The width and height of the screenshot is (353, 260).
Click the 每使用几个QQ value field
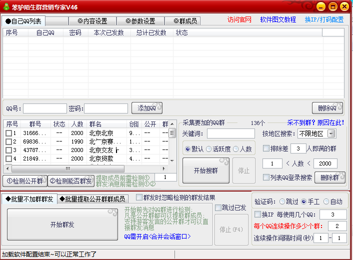tap(332, 214)
